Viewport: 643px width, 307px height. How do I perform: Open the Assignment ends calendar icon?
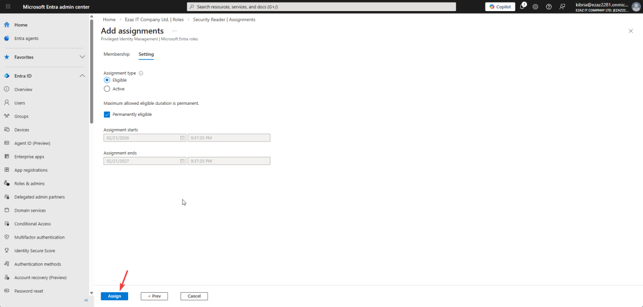[182, 161]
